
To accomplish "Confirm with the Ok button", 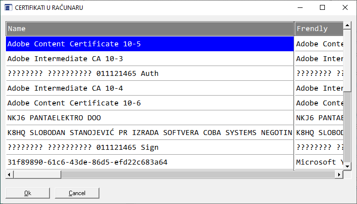I will [28, 193].
